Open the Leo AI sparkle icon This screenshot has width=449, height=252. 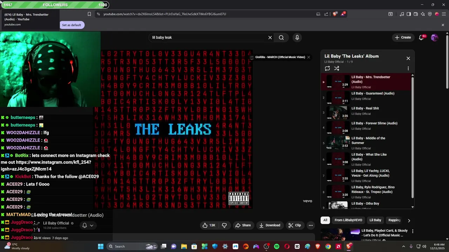pos(423,14)
